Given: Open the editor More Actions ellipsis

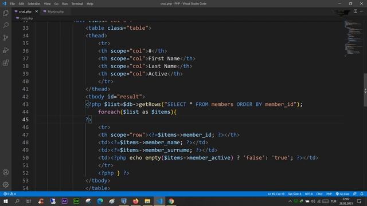Looking at the screenshot, I should [x=362, y=11].
